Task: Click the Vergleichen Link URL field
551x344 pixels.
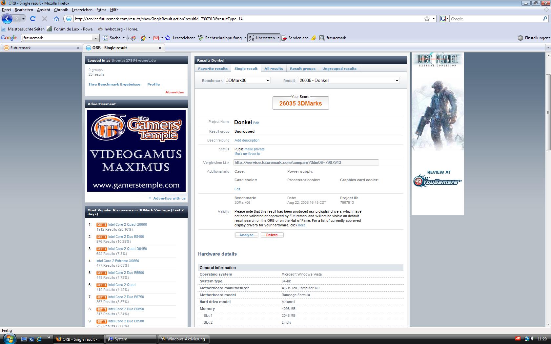Action: pyautogui.click(x=306, y=162)
